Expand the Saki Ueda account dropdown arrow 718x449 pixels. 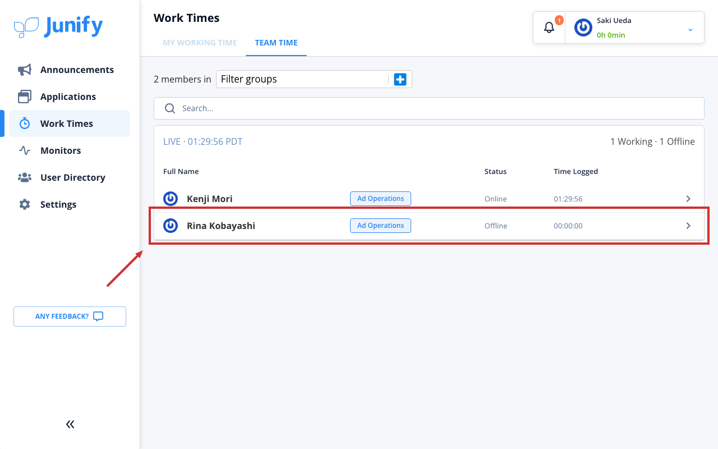(691, 29)
